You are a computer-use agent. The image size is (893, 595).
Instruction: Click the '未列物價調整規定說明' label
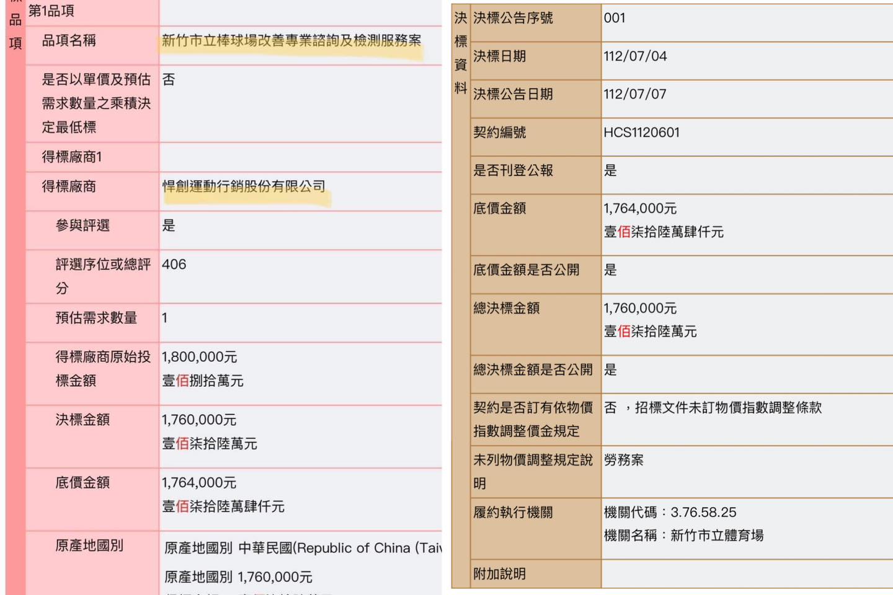(x=533, y=471)
